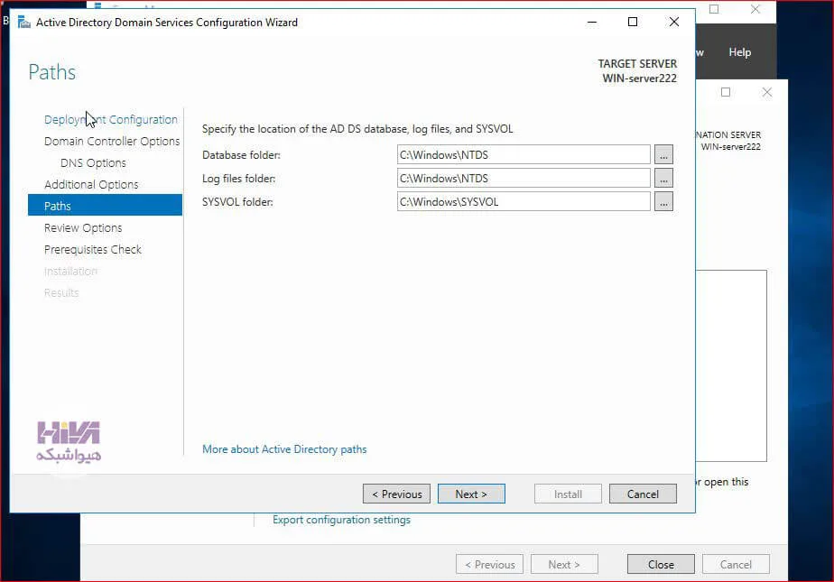Click inside the Log files folder field

[x=524, y=178]
